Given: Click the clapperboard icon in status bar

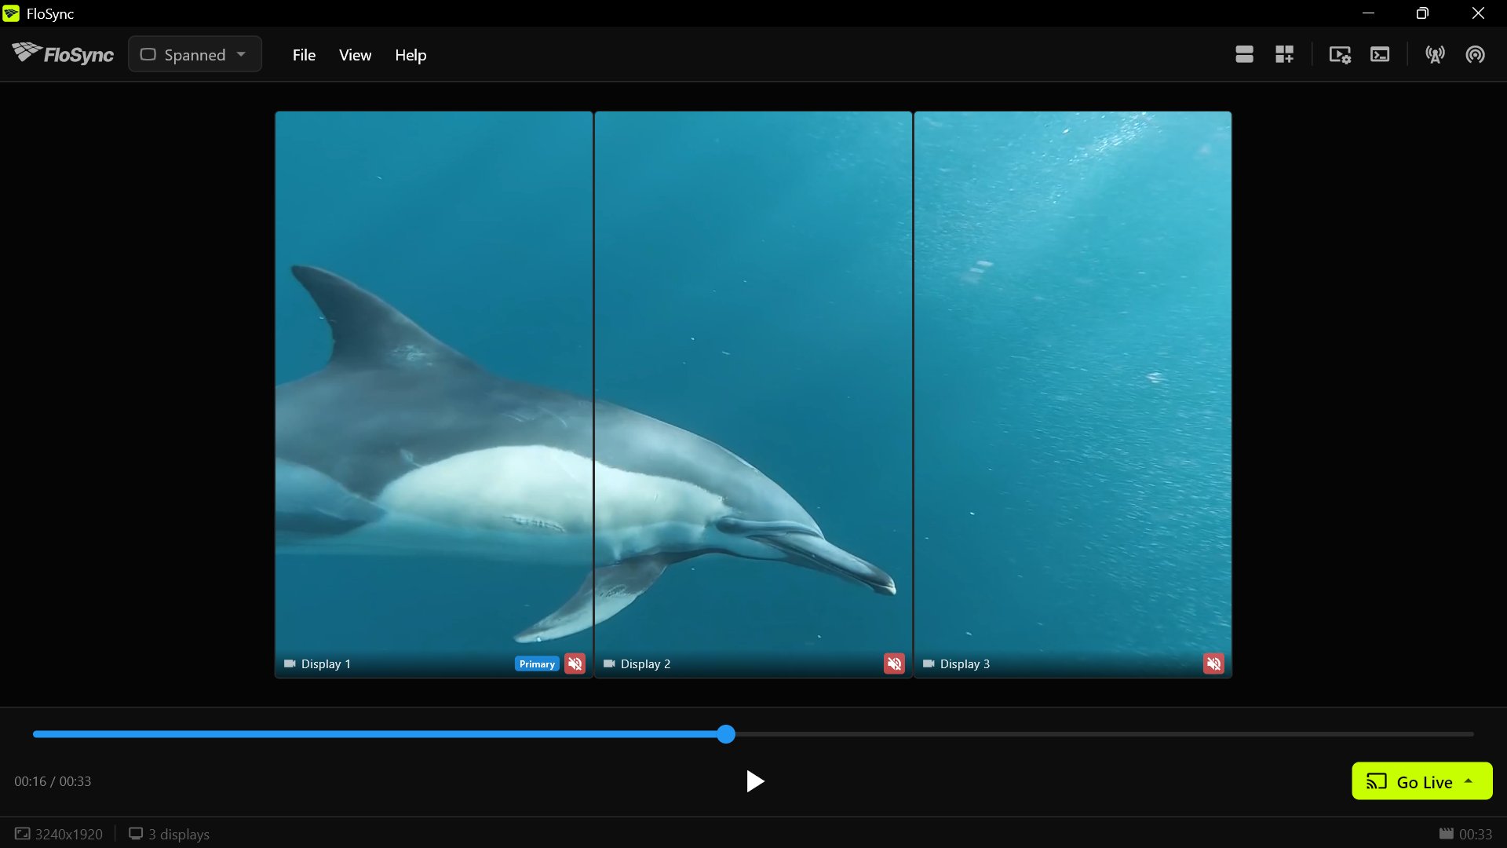Looking at the screenshot, I should [x=1447, y=834].
